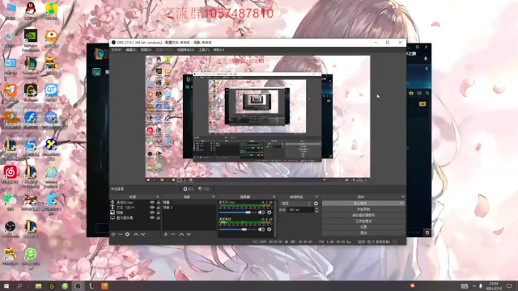
Task: Click the 设置 (Settings) button in Controls
Action: click(363, 227)
